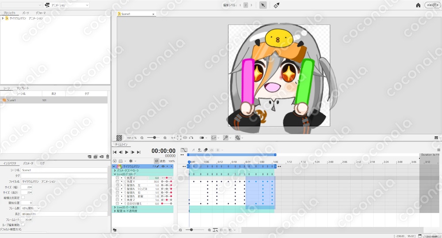Click the シーン名 input field
This screenshot has height=238, width=442.
pos(64,170)
